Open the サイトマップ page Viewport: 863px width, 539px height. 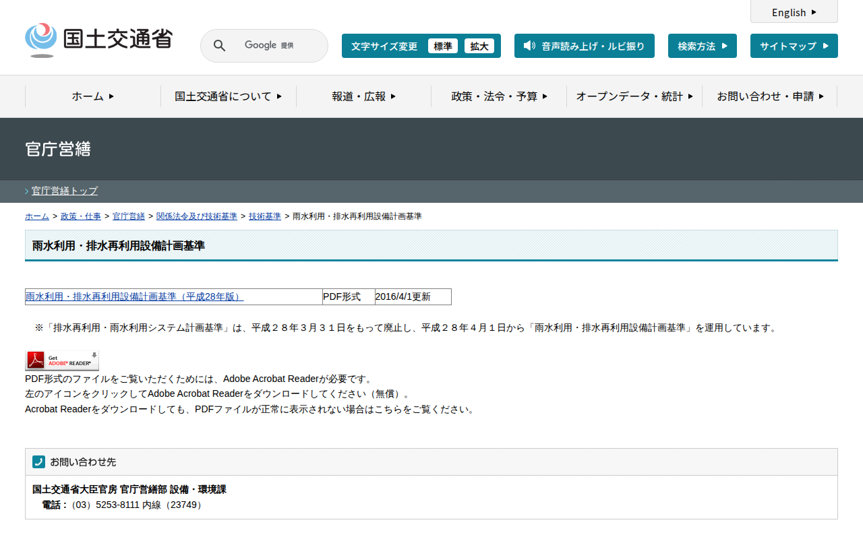[x=794, y=46]
